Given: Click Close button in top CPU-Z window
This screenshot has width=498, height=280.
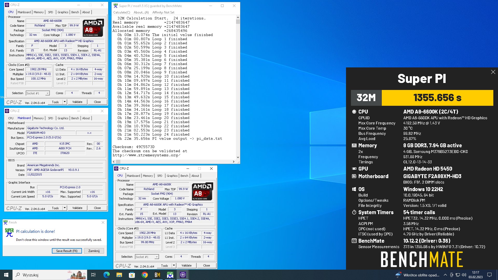Looking at the screenshot, I should tap(97, 102).
